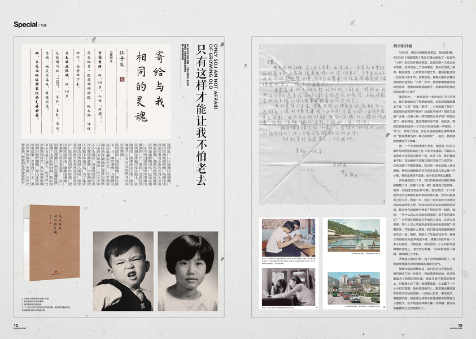The height and width of the screenshot is (339, 476).
Task: Open the black-and-white photo of girls studying
Action: 289,287
